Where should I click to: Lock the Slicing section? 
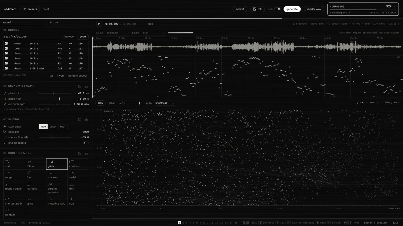click(x=86, y=119)
